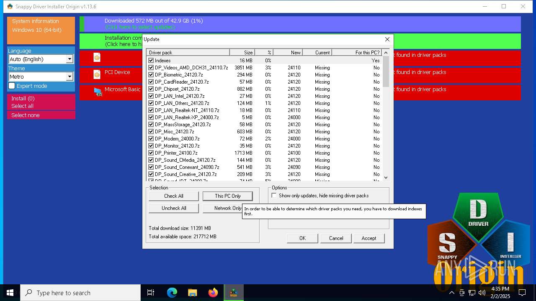Click the This PC Only button
Screen dimensions: 536x301
pyautogui.click(x=228, y=196)
